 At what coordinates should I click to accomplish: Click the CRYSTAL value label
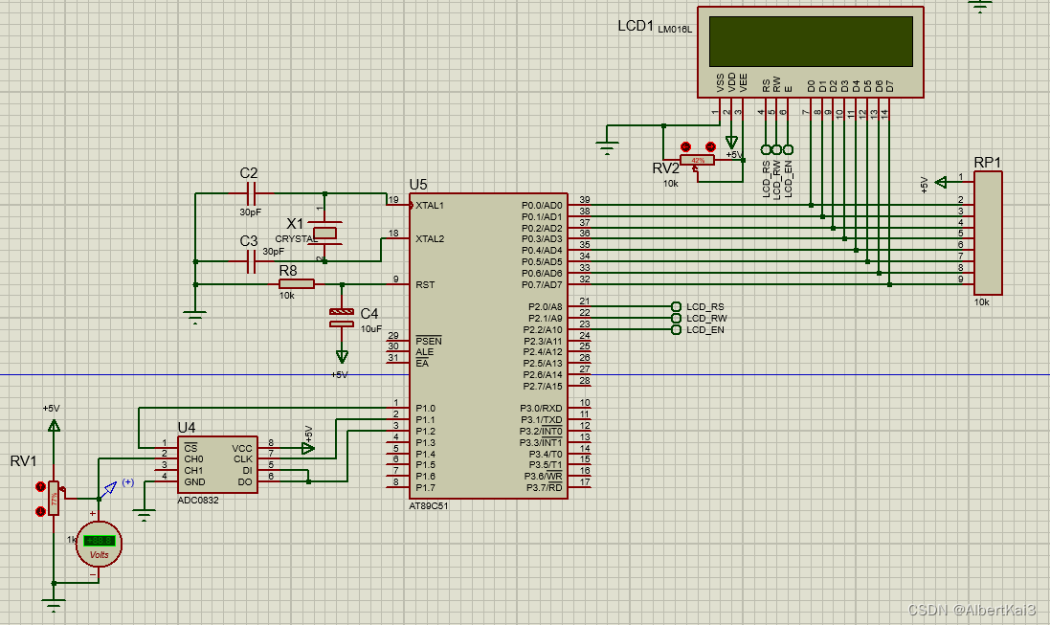pyautogui.click(x=296, y=239)
